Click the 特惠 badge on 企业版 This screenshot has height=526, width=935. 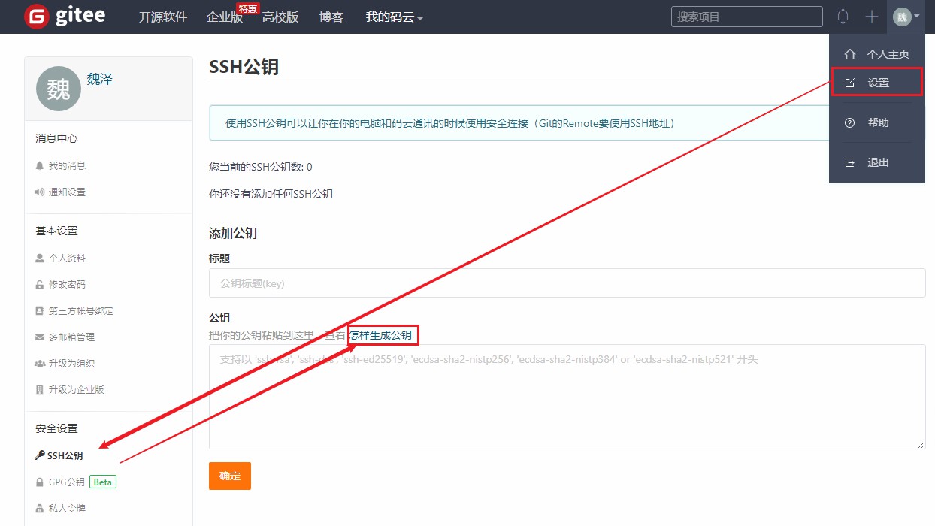tap(248, 8)
